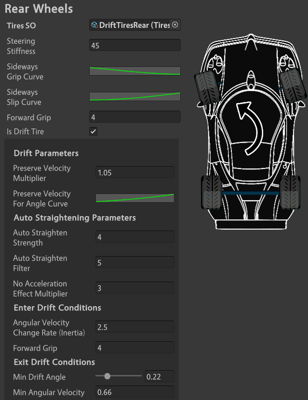Click the Min Drift Angle slider handle
This screenshot has height=400, width=308.
(107, 376)
